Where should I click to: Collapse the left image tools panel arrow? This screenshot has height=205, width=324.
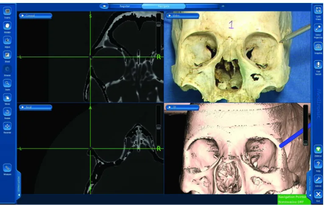(19, 195)
